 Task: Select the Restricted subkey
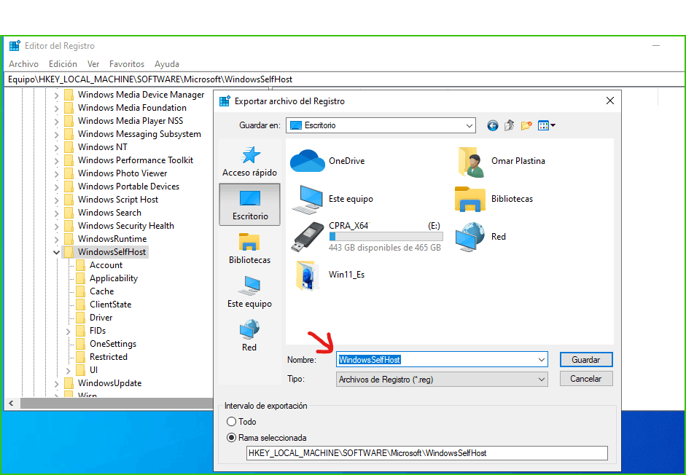(109, 357)
